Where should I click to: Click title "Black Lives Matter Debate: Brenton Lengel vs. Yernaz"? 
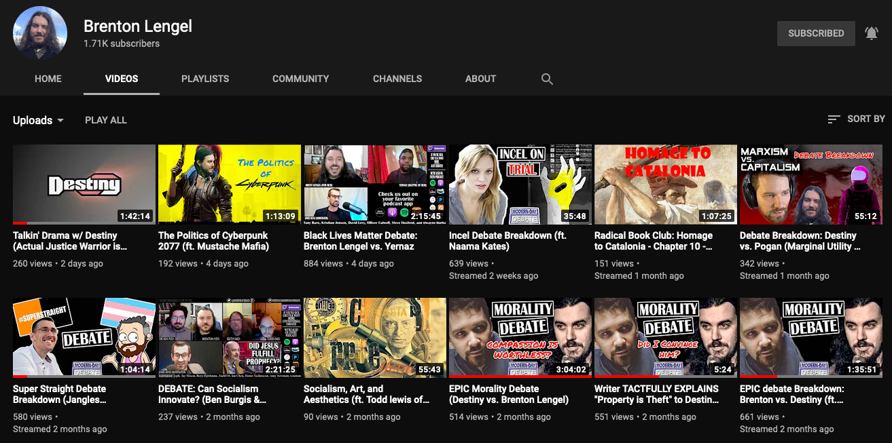(361, 241)
